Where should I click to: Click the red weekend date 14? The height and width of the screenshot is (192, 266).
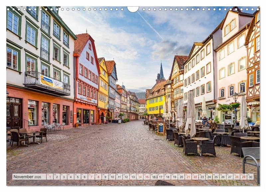140,177
